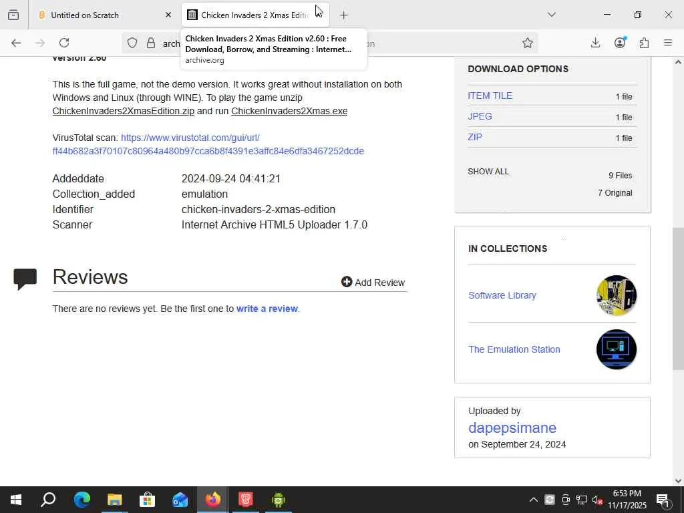This screenshot has width=684, height=513.
Task: Open the red shield app on taskbar
Action: [x=246, y=500]
